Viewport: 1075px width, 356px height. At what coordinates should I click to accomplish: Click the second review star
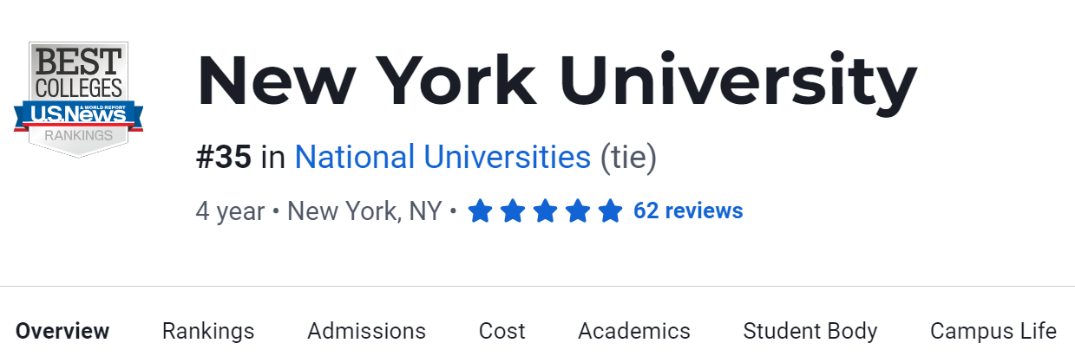[x=513, y=211]
